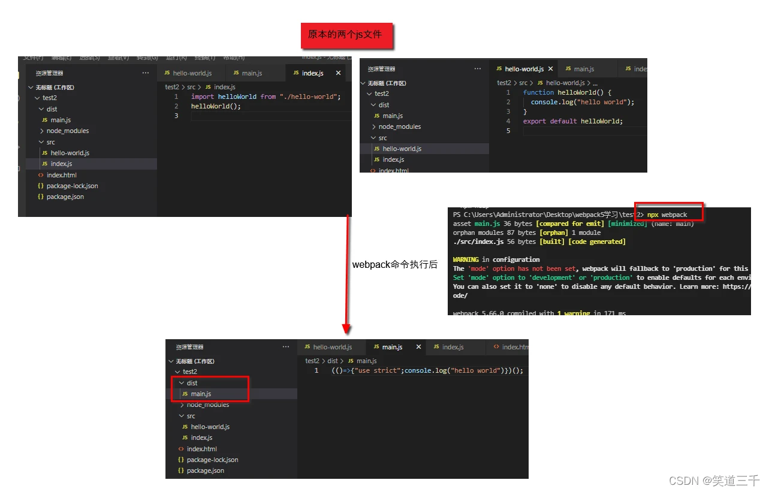The width and height of the screenshot is (769, 492).
Task: Collapse dist folder in main.js window
Action: [x=182, y=383]
